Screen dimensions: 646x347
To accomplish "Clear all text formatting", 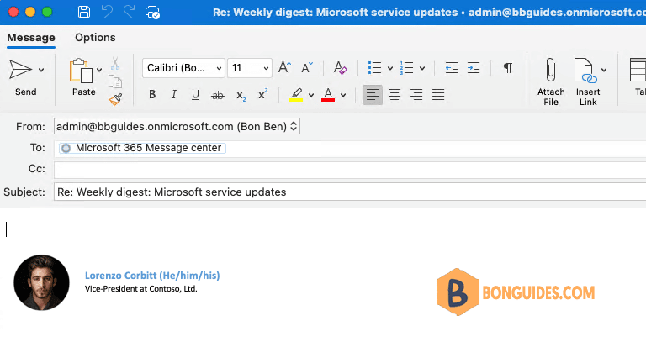I will pyautogui.click(x=341, y=68).
